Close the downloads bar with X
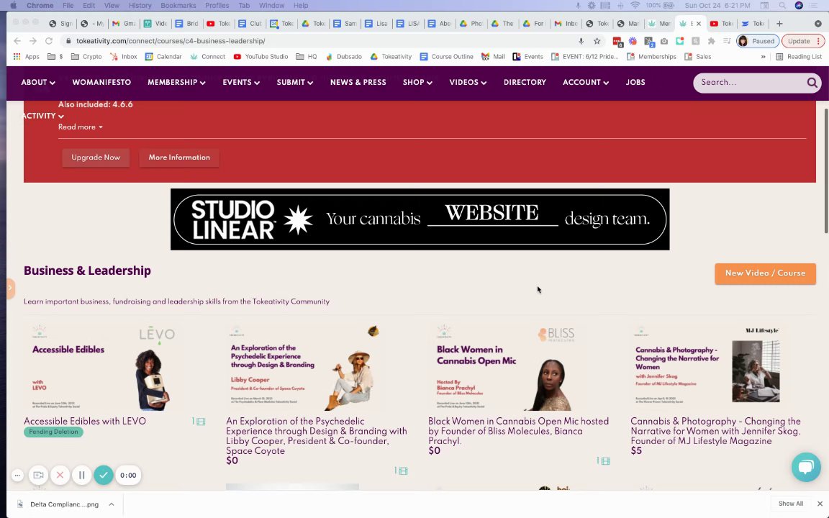Viewport: 829px width, 518px height. click(x=820, y=504)
